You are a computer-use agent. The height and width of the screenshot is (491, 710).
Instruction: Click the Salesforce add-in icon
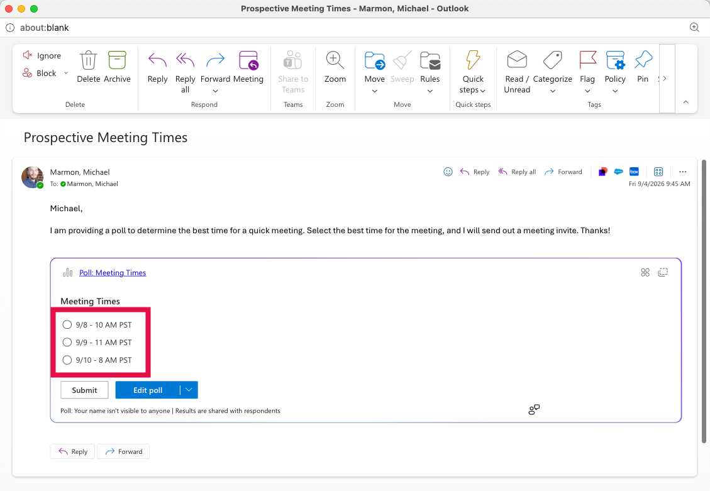coord(618,172)
